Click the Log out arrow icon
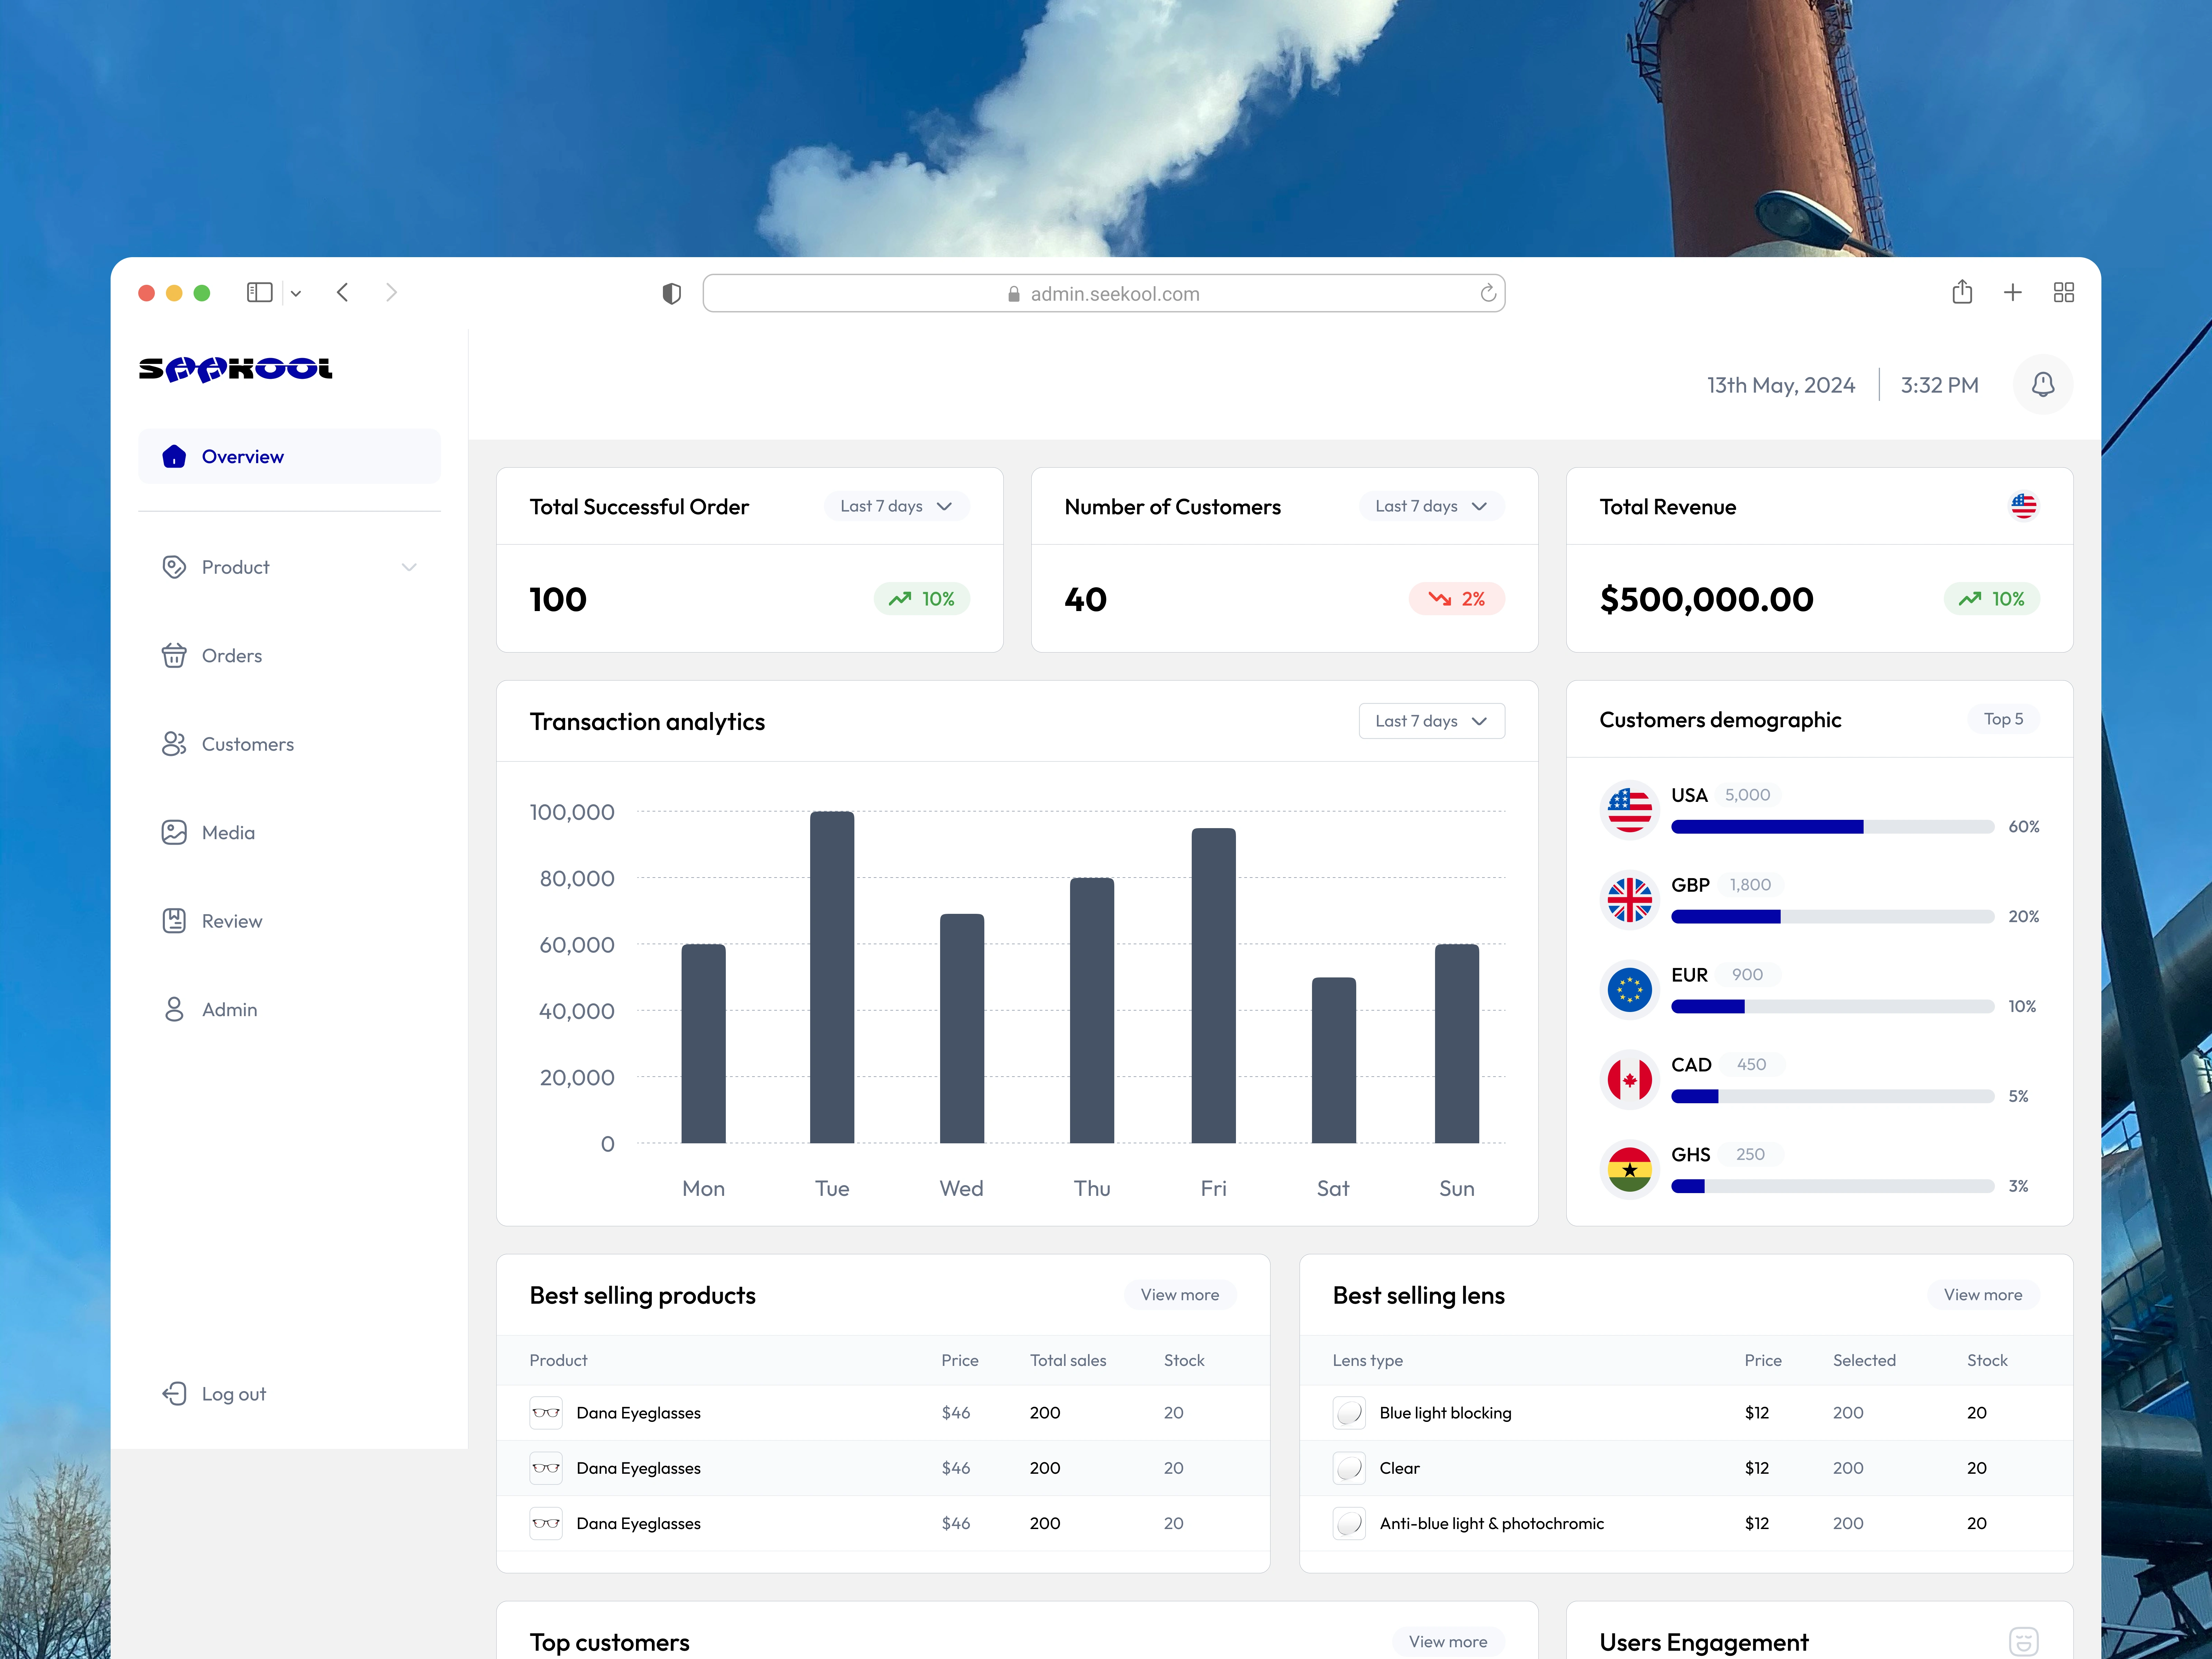 pos(174,1394)
